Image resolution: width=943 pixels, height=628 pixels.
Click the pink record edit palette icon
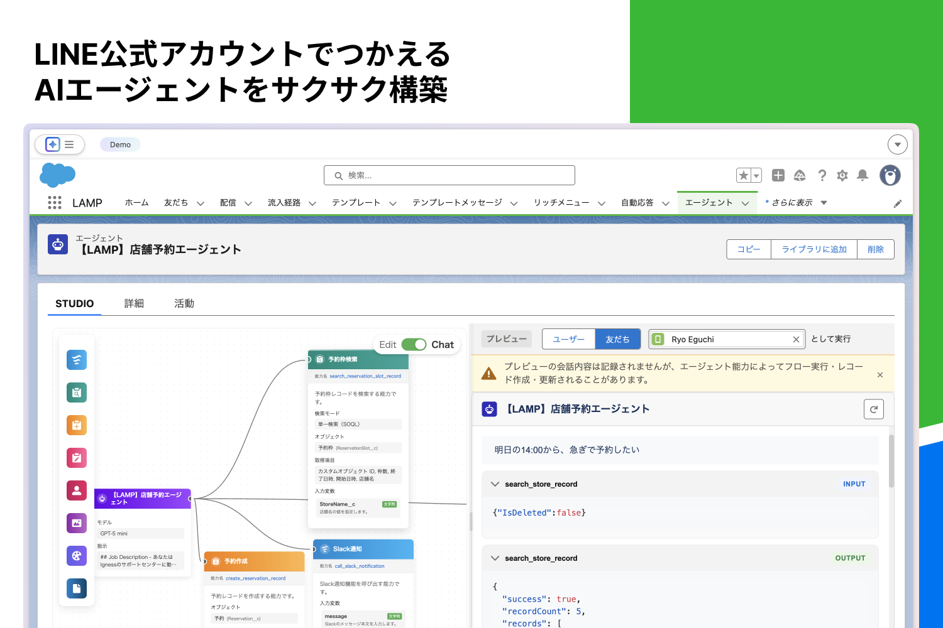click(x=77, y=458)
